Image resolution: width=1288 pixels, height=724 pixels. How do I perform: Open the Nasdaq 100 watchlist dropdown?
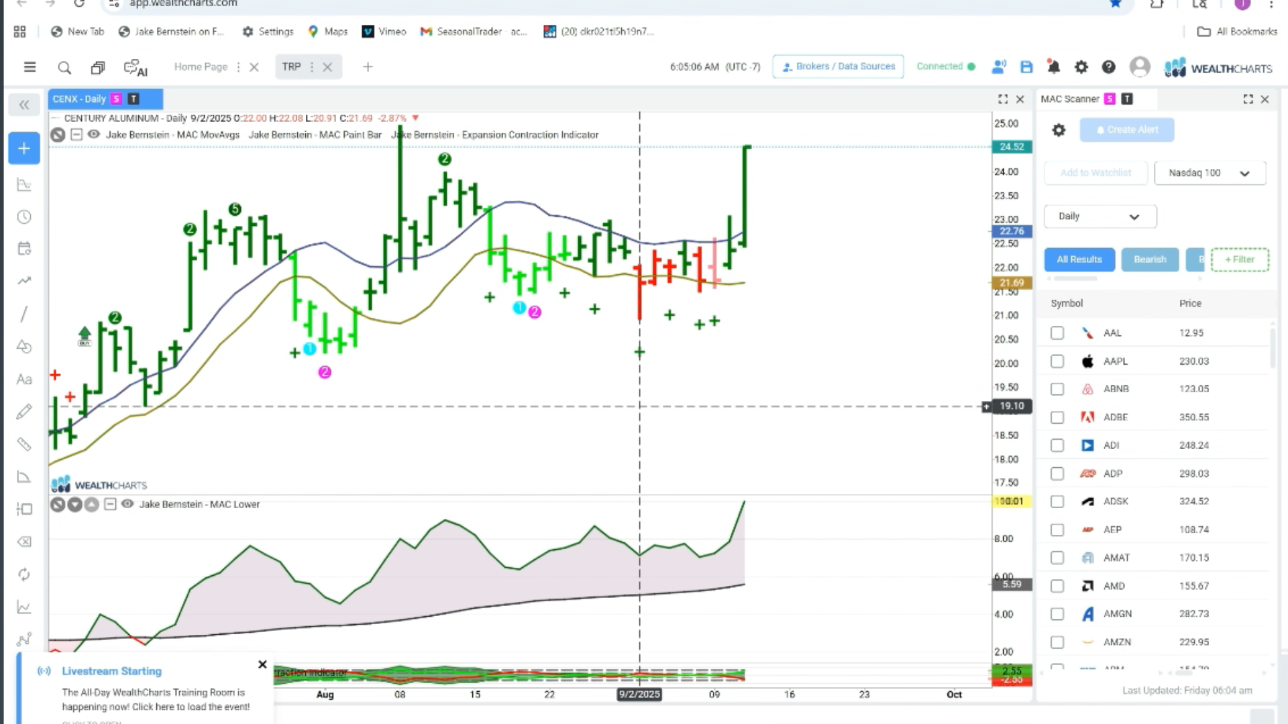pyautogui.click(x=1210, y=173)
